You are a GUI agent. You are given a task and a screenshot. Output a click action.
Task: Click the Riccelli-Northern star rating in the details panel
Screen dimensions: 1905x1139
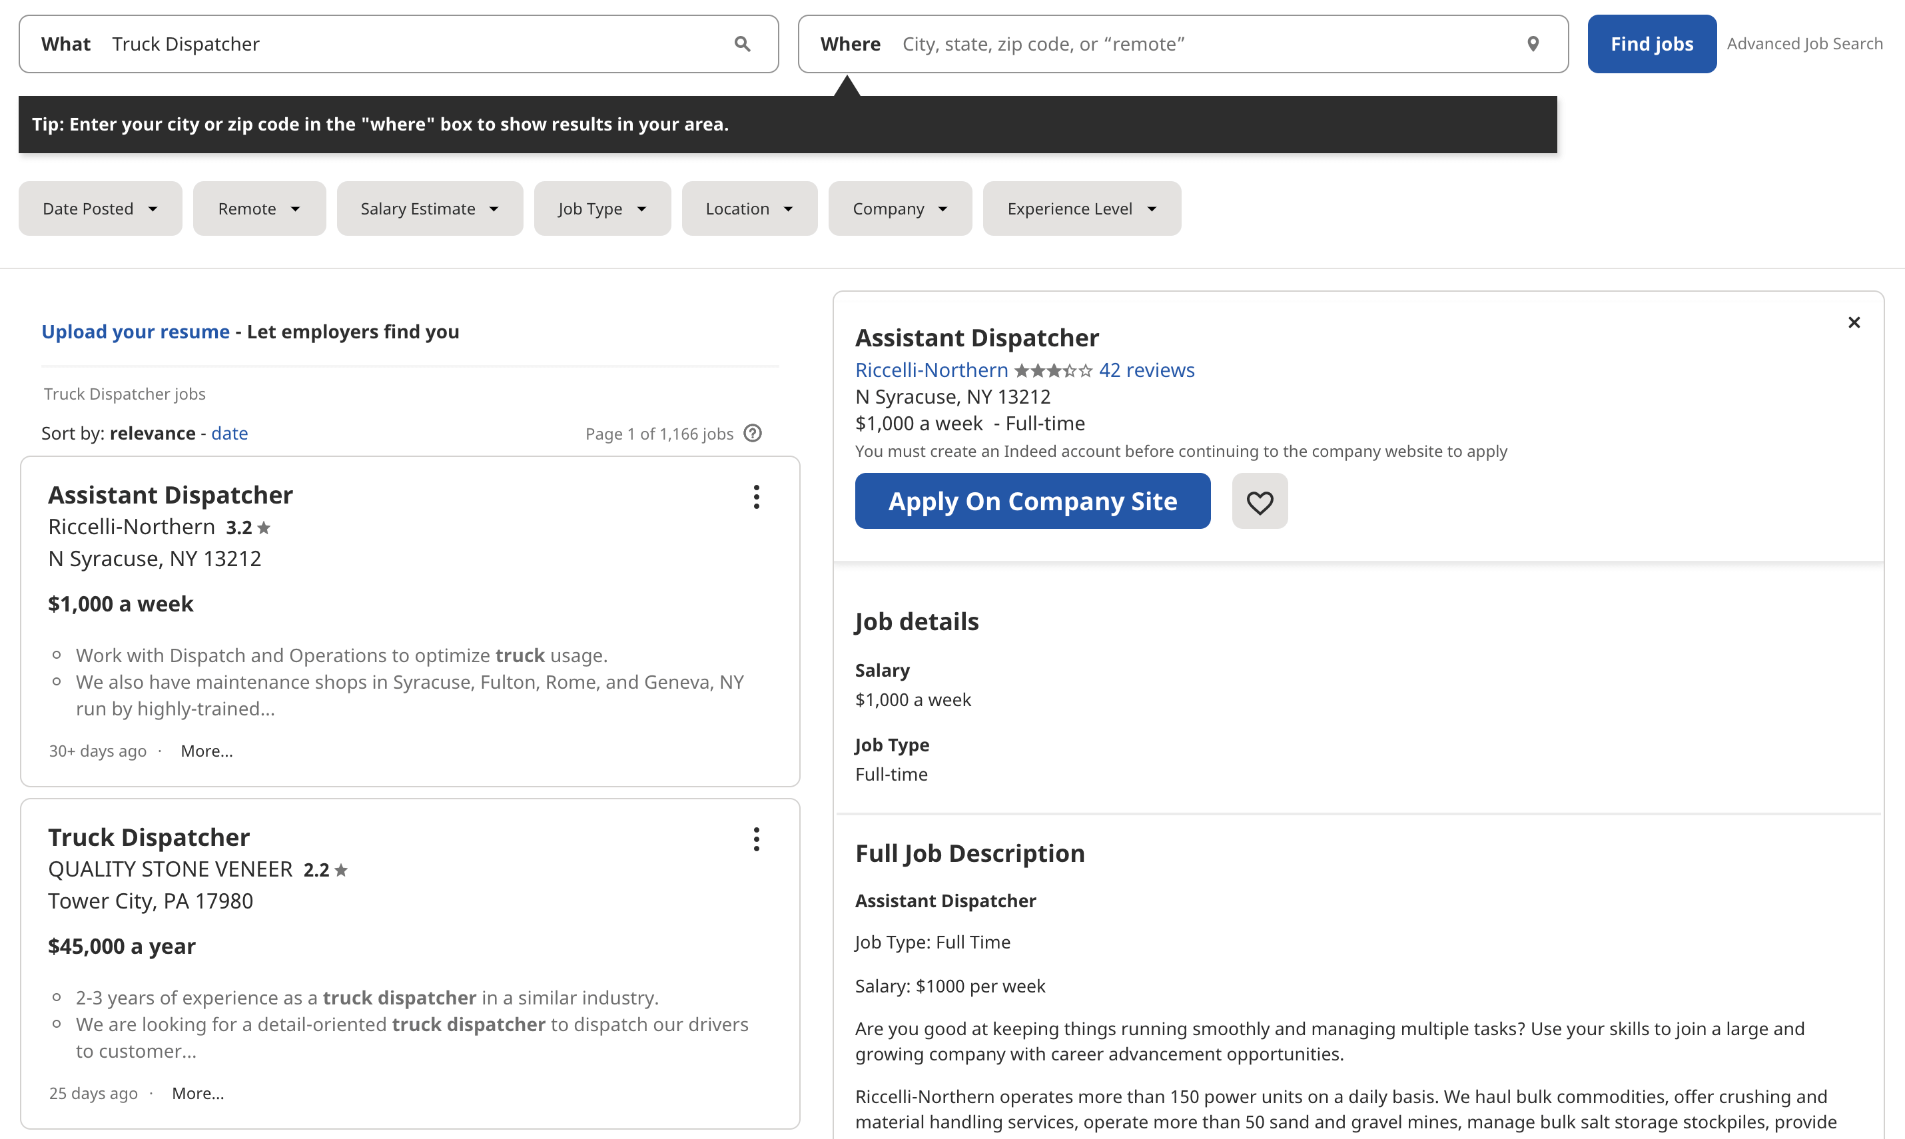[1053, 371]
